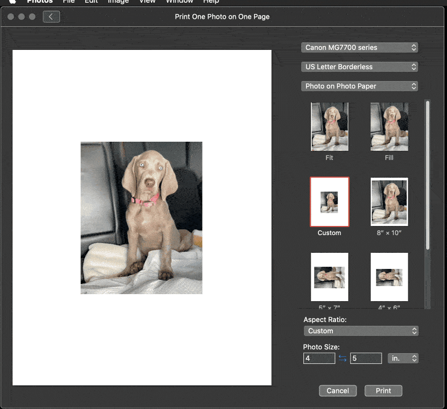Select the Fit layout thumbnail
Screen dimensions: 447x409
coord(329,127)
